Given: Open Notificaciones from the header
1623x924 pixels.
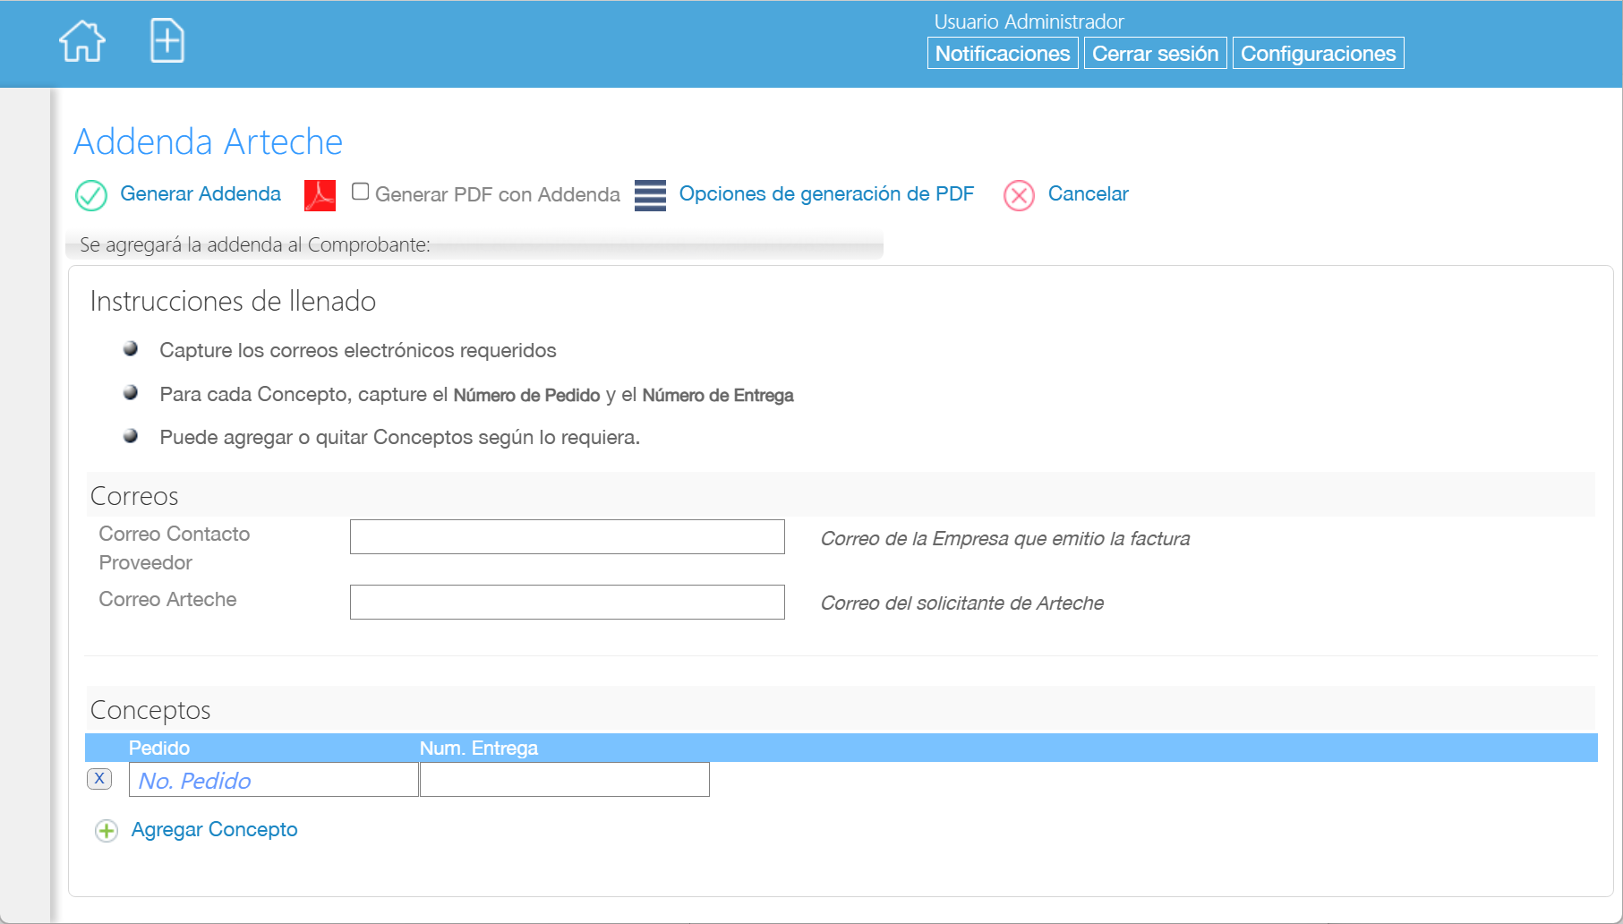Looking at the screenshot, I should pos(1002,54).
